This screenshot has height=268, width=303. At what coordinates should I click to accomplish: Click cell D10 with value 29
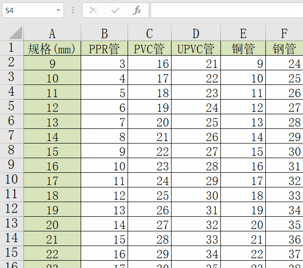coord(196,180)
